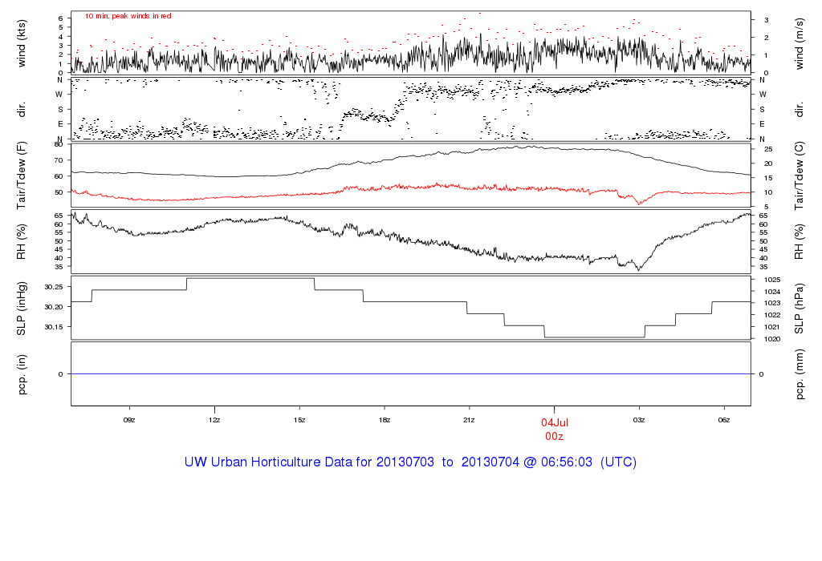This screenshot has height=561, width=822.
Task: Click the 'pcp. (mm)' axis label
Action: [799, 374]
